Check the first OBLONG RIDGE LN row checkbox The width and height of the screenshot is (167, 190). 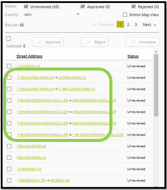pos(9,146)
